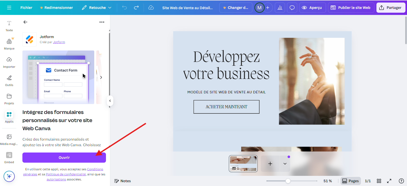Image resolution: width=407 pixels, height=186 pixels.
Task: Open the Projets folder panel
Action: [x=9, y=99]
